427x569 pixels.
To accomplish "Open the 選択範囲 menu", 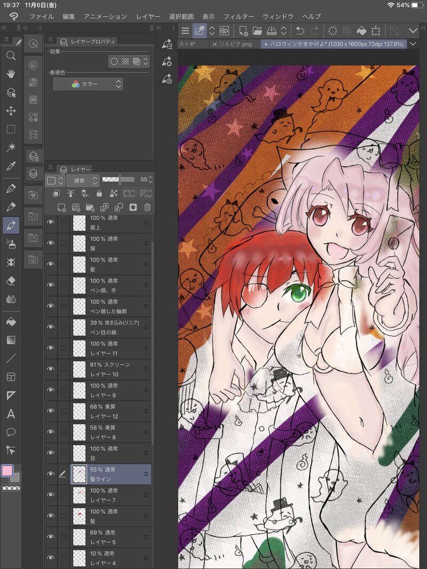I will (x=181, y=17).
